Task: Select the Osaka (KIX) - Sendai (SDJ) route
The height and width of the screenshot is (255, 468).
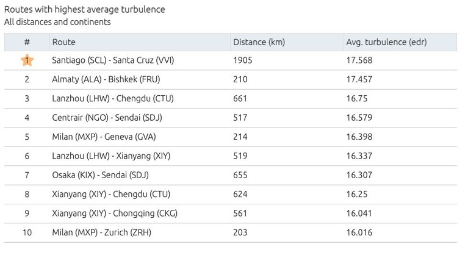Action: click(x=100, y=174)
